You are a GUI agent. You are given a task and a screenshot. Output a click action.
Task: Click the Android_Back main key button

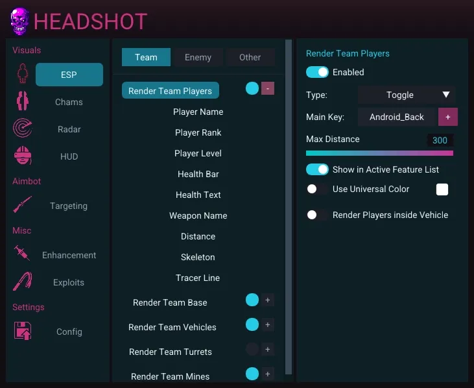[397, 117]
